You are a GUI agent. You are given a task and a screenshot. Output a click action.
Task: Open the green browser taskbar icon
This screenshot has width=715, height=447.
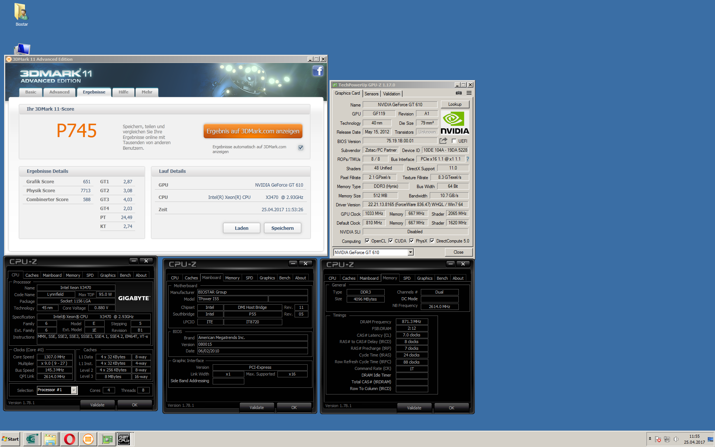32,439
